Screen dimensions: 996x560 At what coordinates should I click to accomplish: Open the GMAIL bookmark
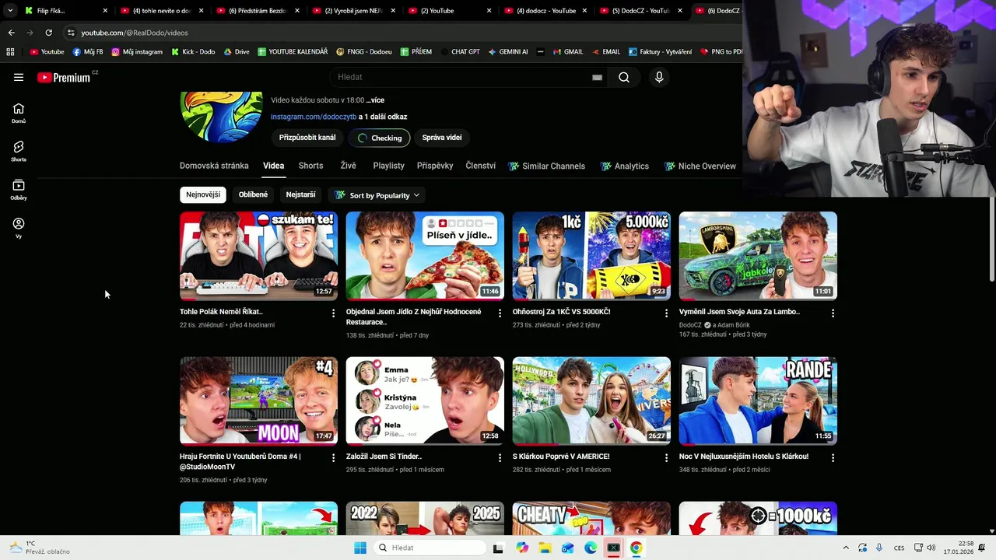[568, 52]
